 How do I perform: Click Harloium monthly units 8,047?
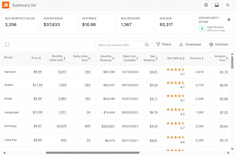(62, 72)
